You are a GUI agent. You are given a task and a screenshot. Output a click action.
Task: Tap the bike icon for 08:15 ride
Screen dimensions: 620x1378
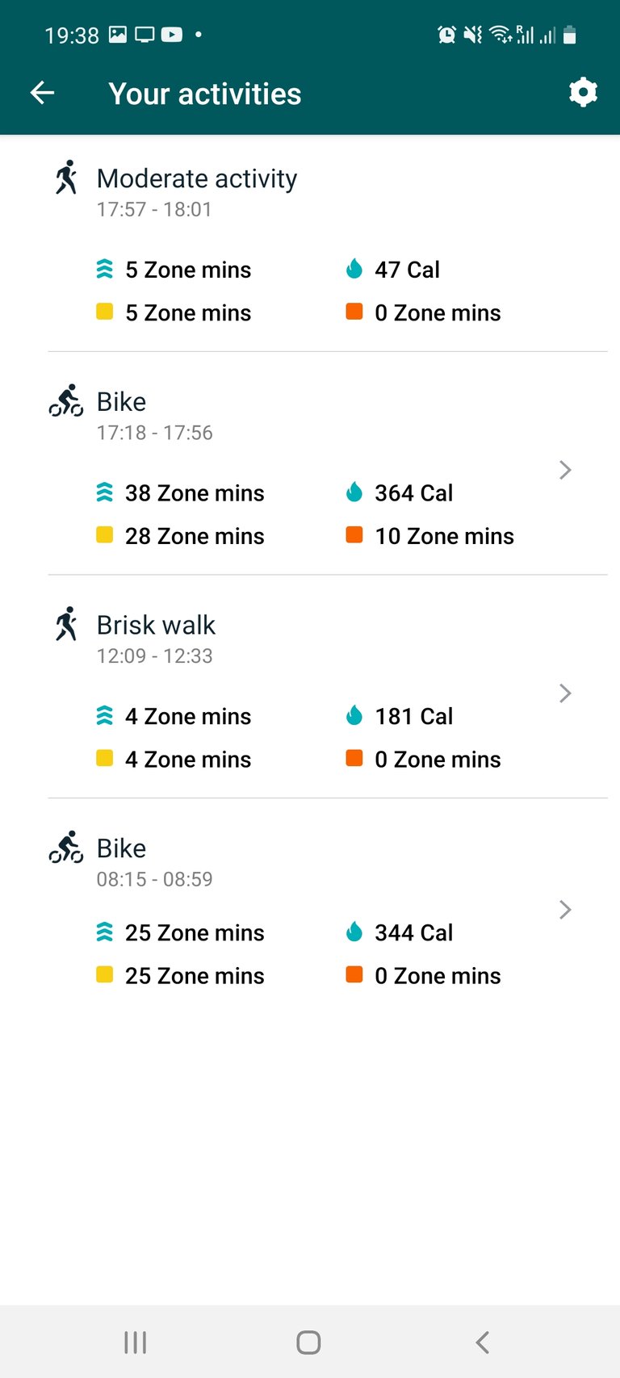click(x=66, y=848)
